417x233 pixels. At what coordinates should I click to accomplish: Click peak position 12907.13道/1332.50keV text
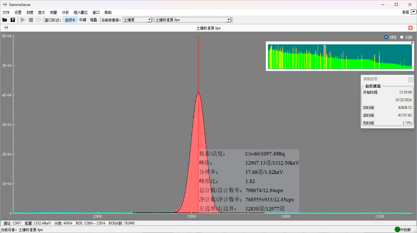coord(272,163)
